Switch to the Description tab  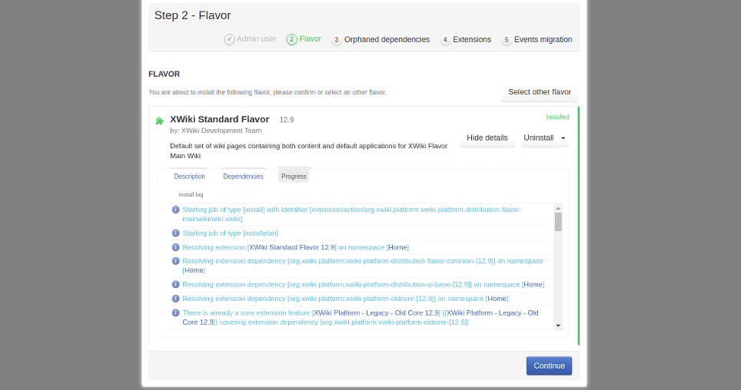coord(190,176)
